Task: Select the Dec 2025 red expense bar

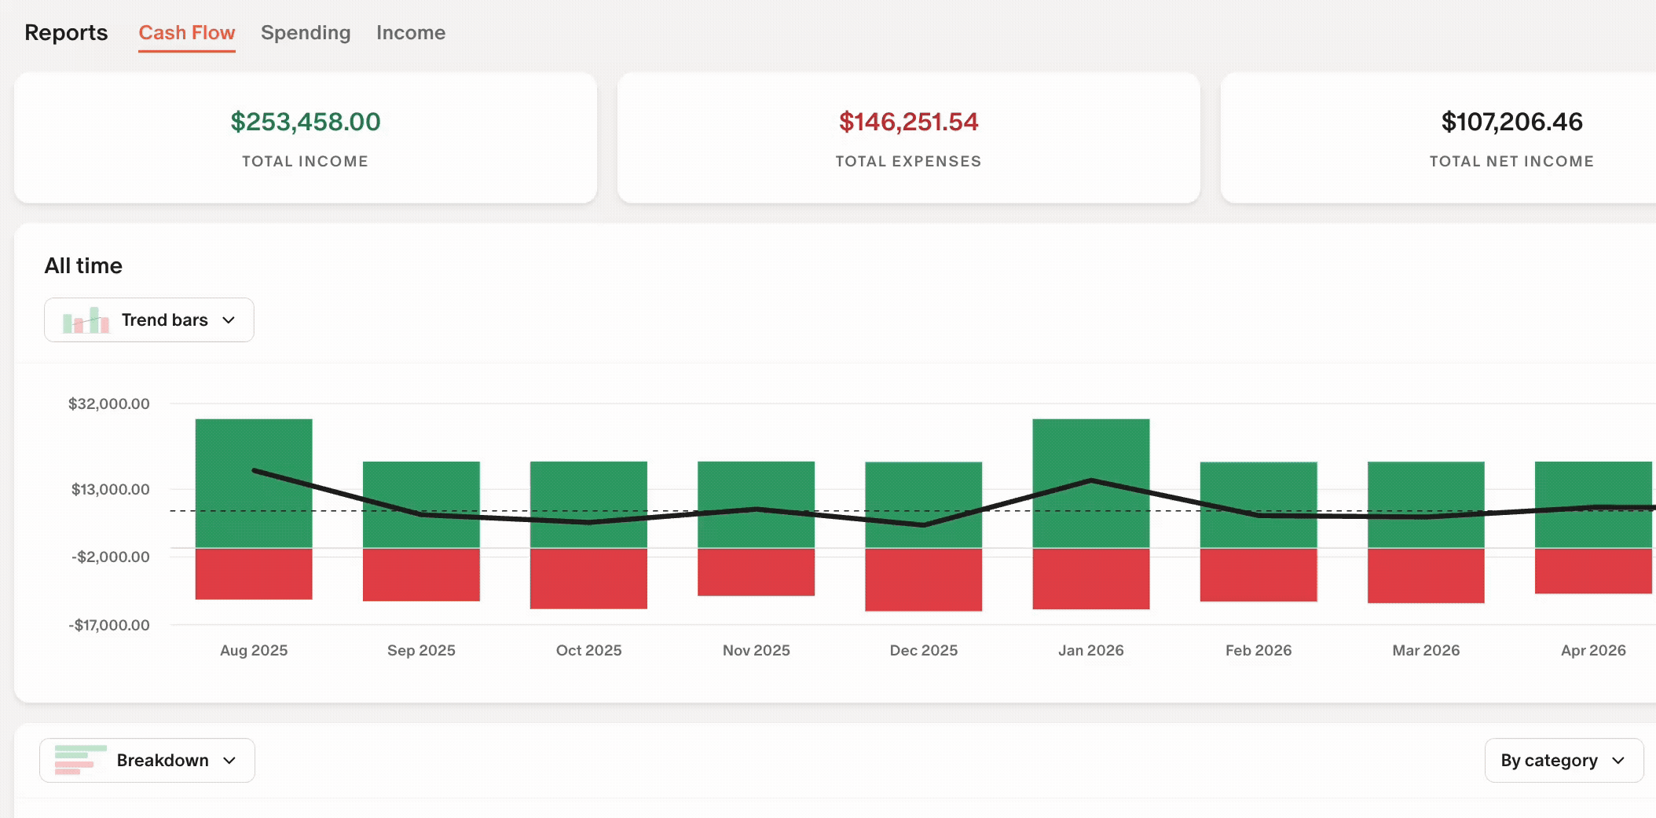Action: tap(924, 579)
